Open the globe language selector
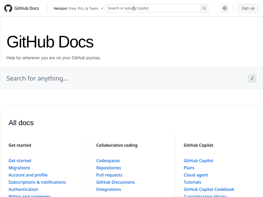 pyautogui.click(x=225, y=8)
